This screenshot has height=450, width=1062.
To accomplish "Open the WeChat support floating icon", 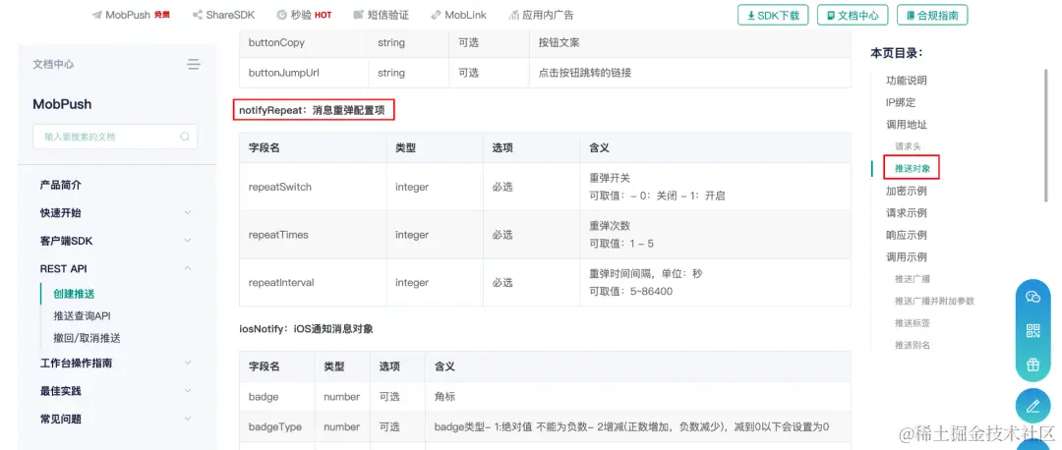I will pos(1032,297).
